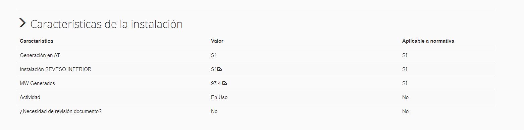Click normativa Sí in Generación en AT row

click(405, 55)
